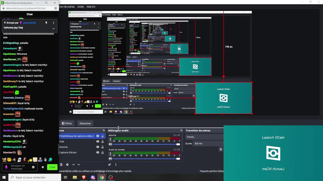Viewport: 323px width, 181px height.
Task: Hide the abonne source
Action: pos(98,147)
